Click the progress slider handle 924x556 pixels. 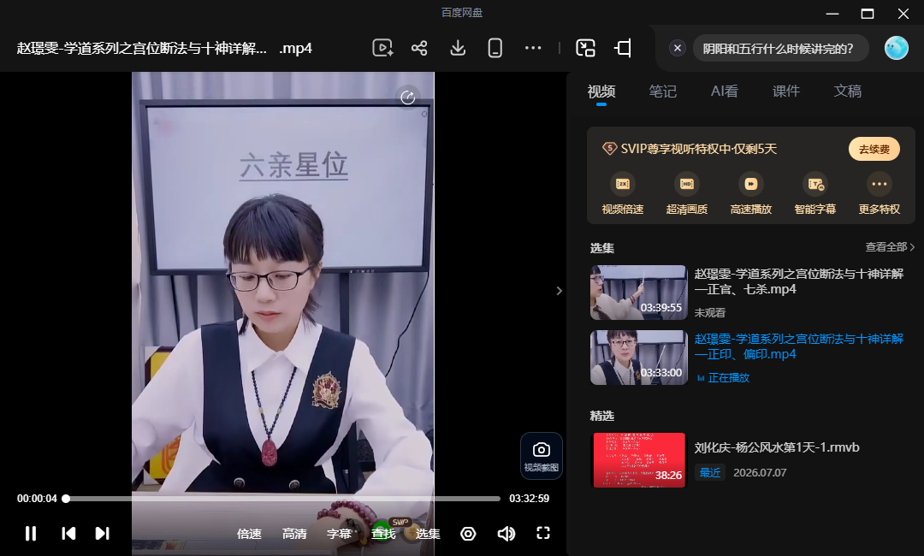pos(66,499)
